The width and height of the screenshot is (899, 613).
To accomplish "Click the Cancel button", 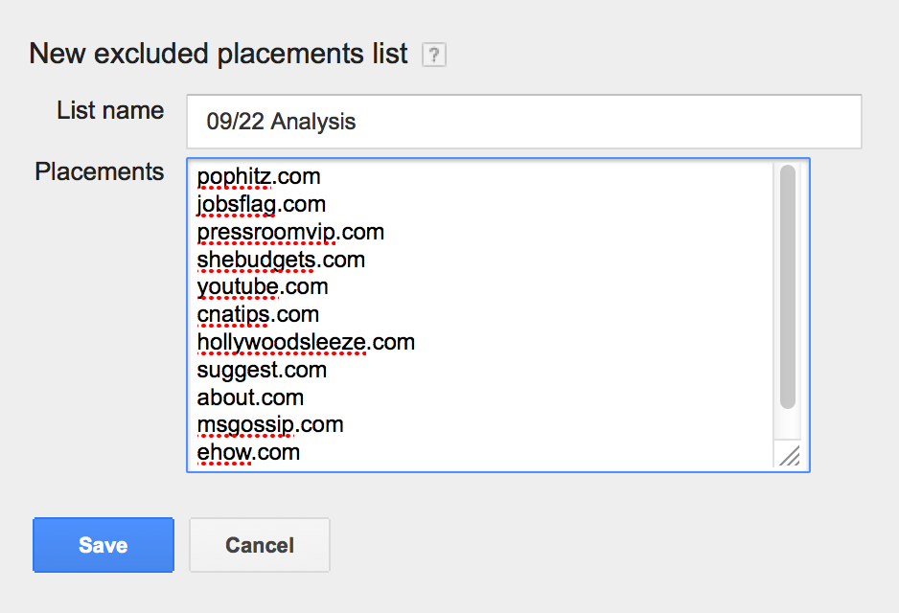I will tap(260, 545).
